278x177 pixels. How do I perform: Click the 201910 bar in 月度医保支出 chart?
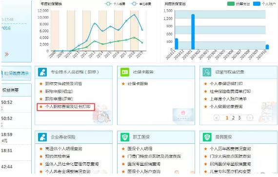267,47
